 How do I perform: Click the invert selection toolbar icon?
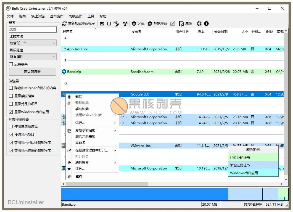[117, 23]
